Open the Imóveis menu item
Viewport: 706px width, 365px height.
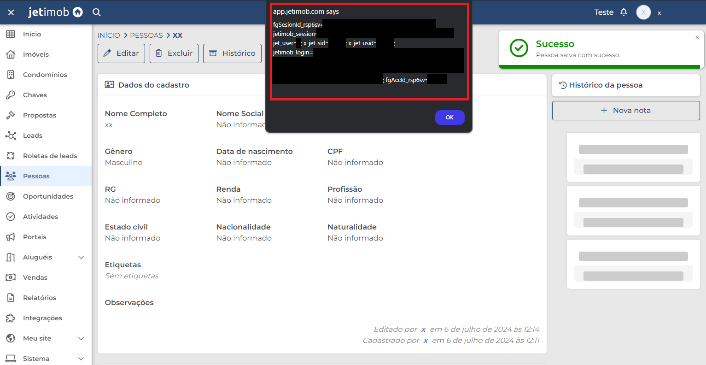tap(46, 54)
